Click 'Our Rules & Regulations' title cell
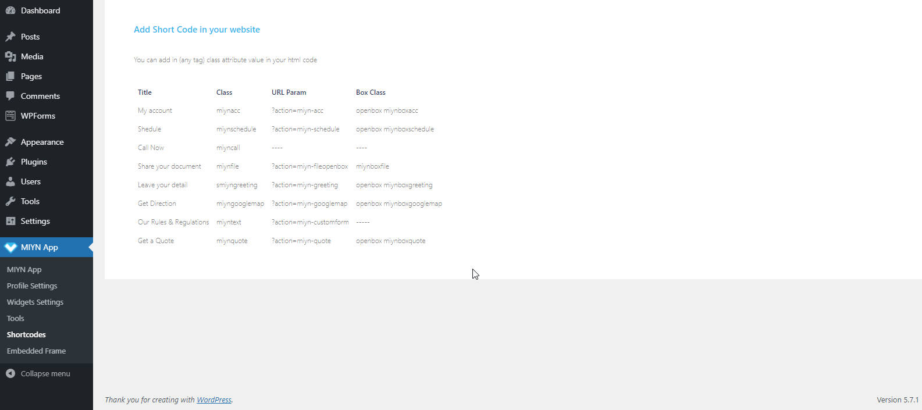922x410 pixels. [x=173, y=222]
